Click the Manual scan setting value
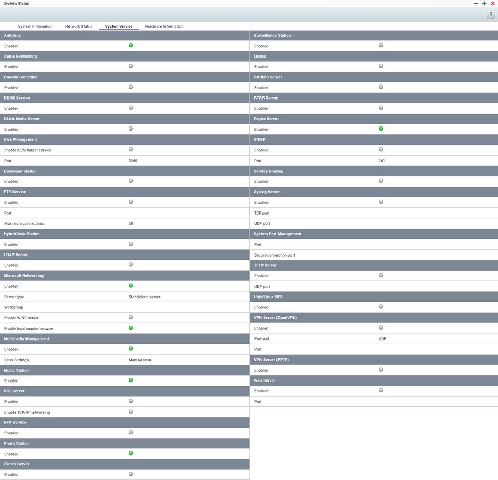 [140, 360]
